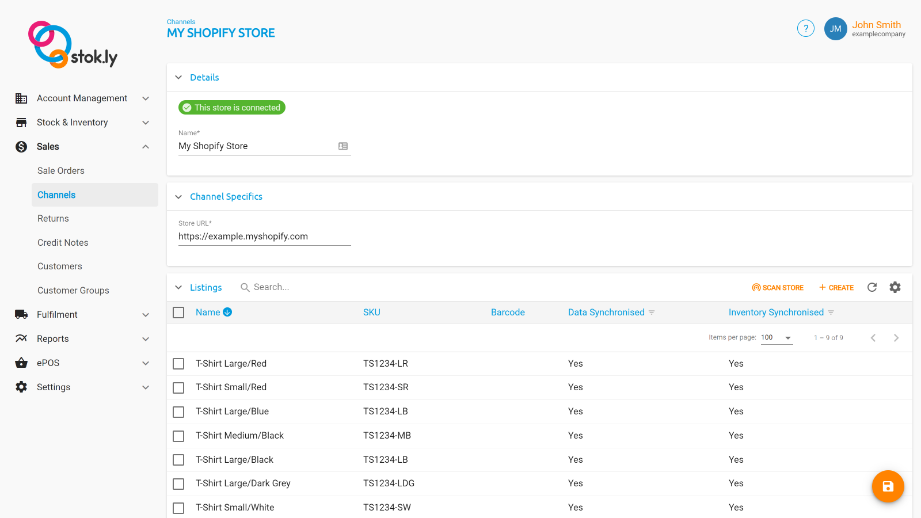Refresh the listings table
This screenshot has width=921, height=518.
[x=872, y=287]
